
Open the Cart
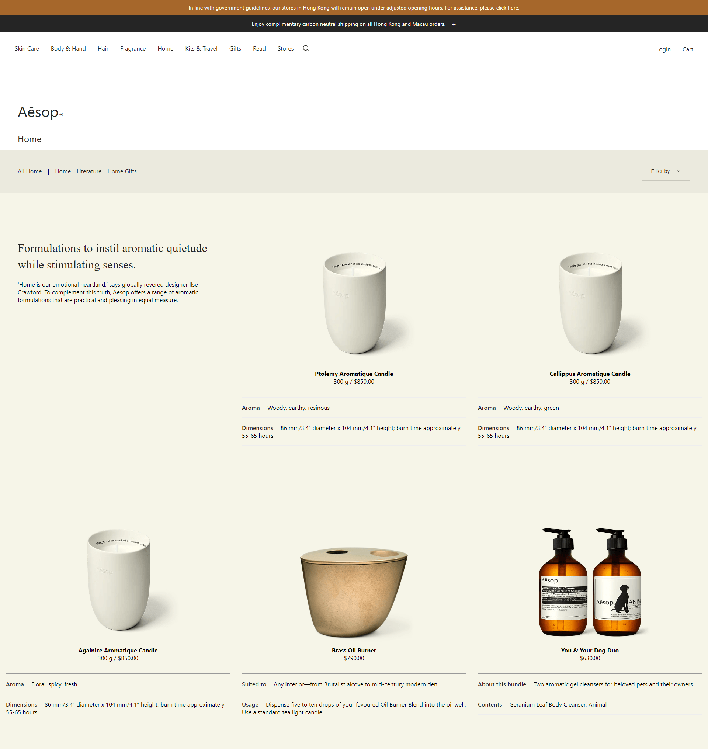tap(688, 49)
